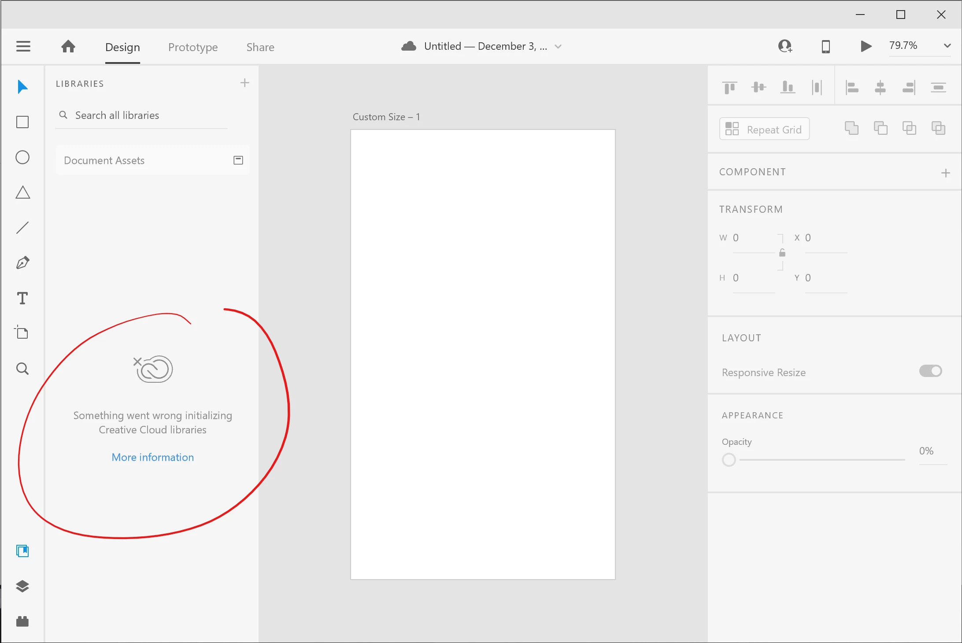Switch to the Prototype tab
The height and width of the screenshot is (643, 962).
[x=193, y=47]
